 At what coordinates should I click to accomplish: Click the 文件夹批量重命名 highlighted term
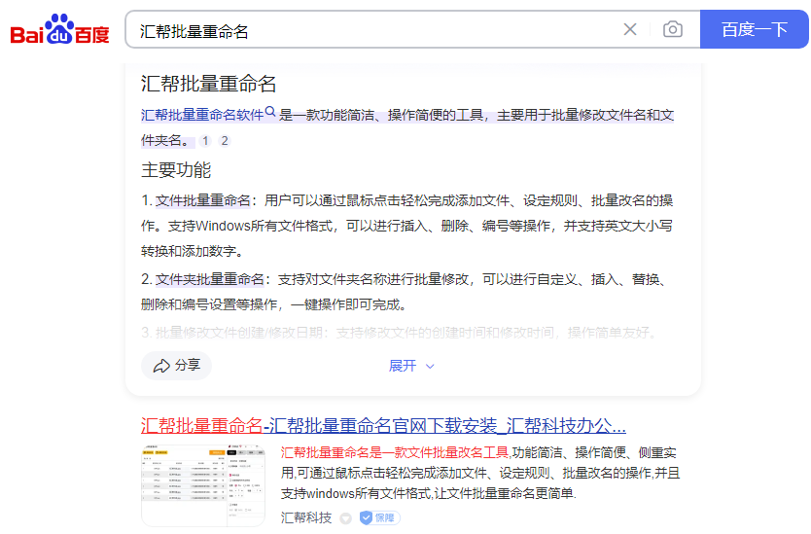209,279
